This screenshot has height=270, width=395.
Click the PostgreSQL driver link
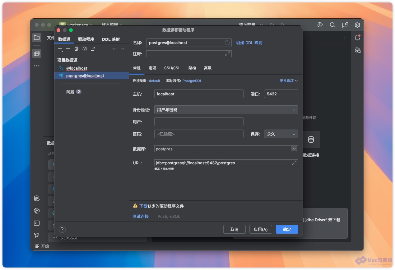[192, 81]
